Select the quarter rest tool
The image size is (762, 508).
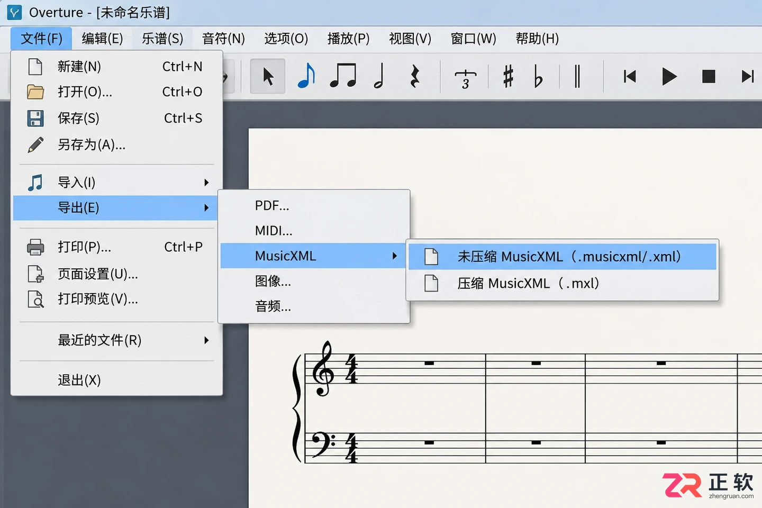pyautogui.click(x=415, y=77)
